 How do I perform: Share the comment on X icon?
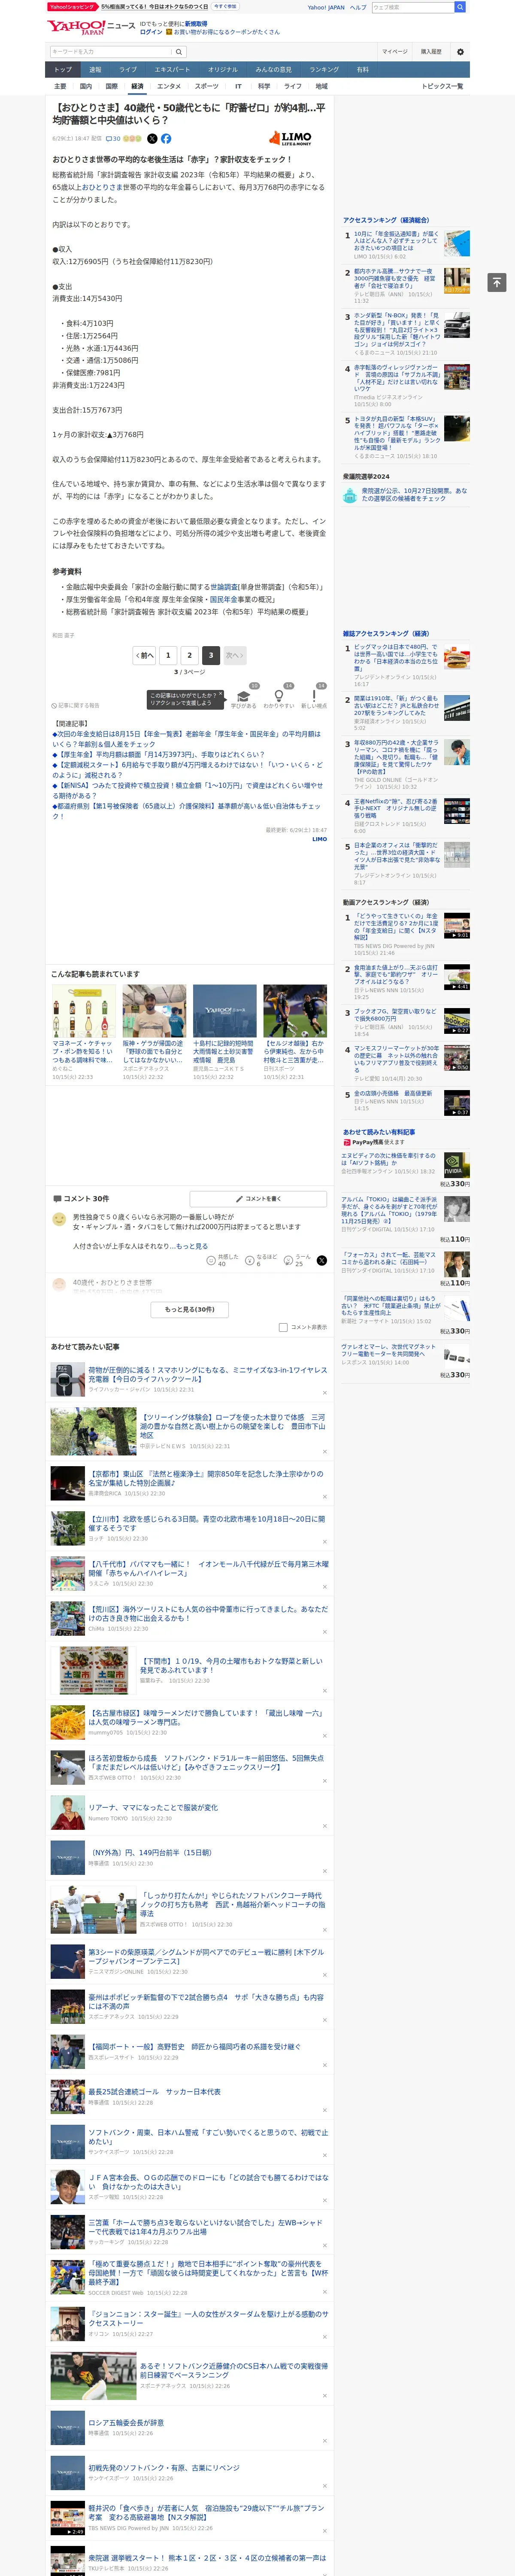pyautogui.click(x=321, y=1260)
